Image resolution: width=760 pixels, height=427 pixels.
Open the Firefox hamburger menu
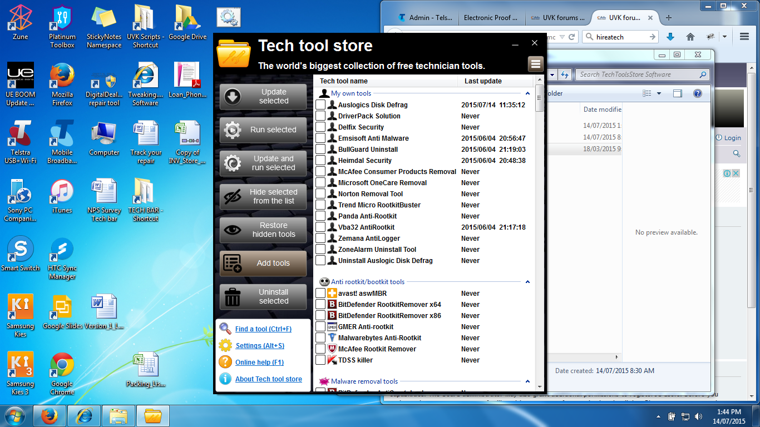tap(744, 37)
